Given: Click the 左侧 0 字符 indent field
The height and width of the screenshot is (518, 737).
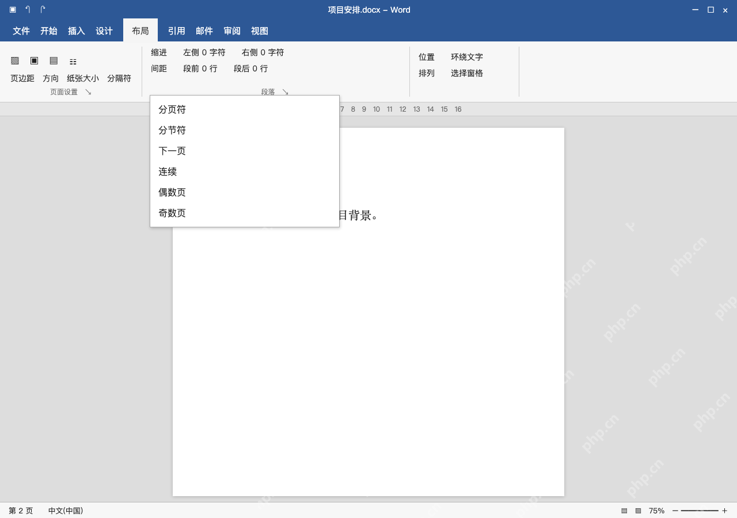Looking at the screenshot, I should coord(204,52).
